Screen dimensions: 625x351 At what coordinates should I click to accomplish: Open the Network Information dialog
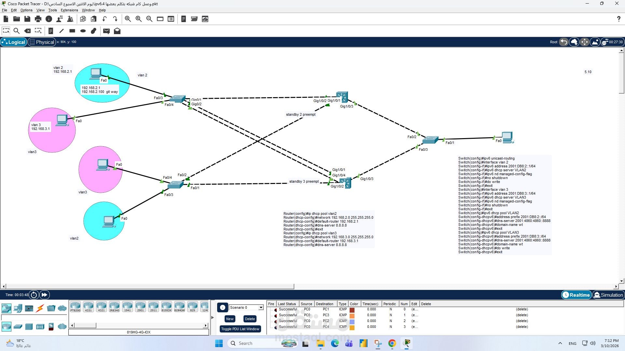pyautogui.click(x=49, y=19)
